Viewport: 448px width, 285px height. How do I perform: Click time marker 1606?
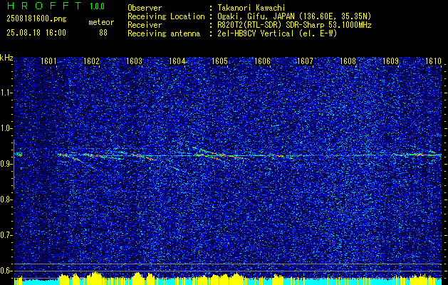click(x=262, y=61)
